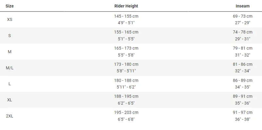Select the XS size row label
This screenshot has height=130, width=262.
coord(9,20)
